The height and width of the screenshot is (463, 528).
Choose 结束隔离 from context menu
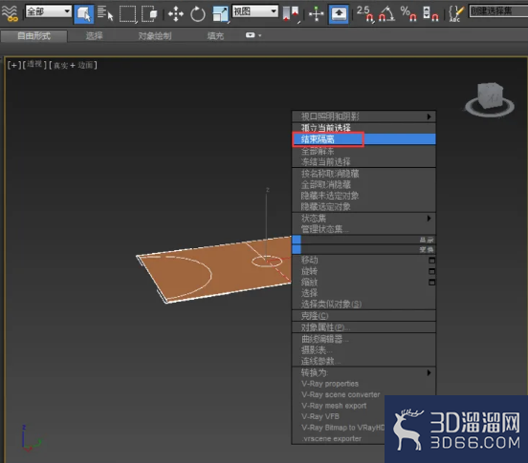363,139
